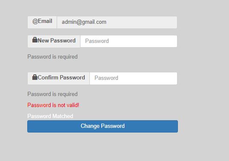Click the word Confirm in the label
The width and height of the screenshot is (229, 161).
[48, 77]
